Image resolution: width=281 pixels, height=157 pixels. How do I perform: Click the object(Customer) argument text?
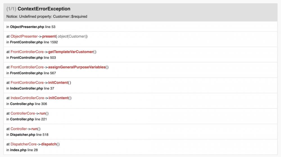[72, 36]
